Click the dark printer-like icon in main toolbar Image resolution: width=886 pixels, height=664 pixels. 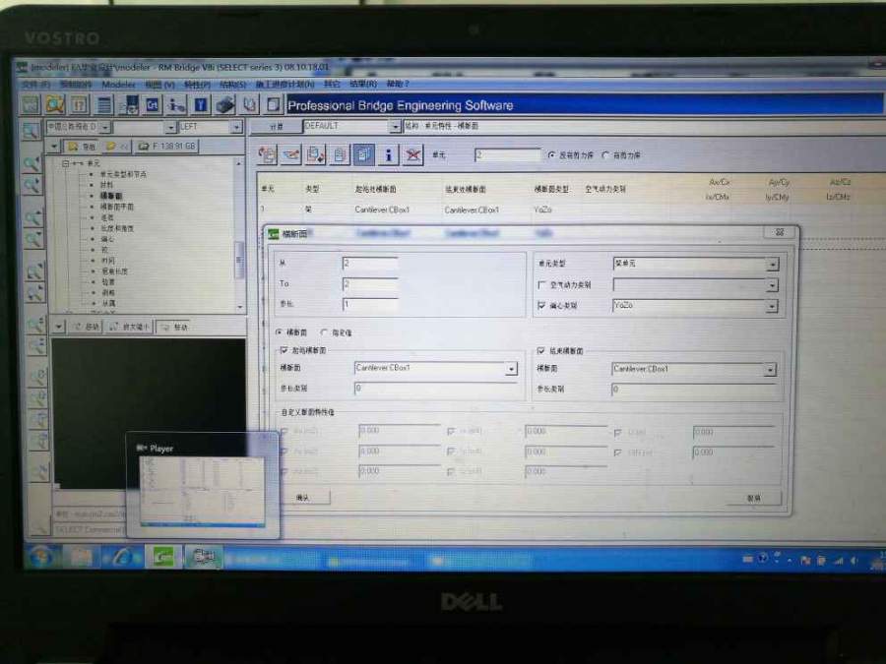[224, 105]
